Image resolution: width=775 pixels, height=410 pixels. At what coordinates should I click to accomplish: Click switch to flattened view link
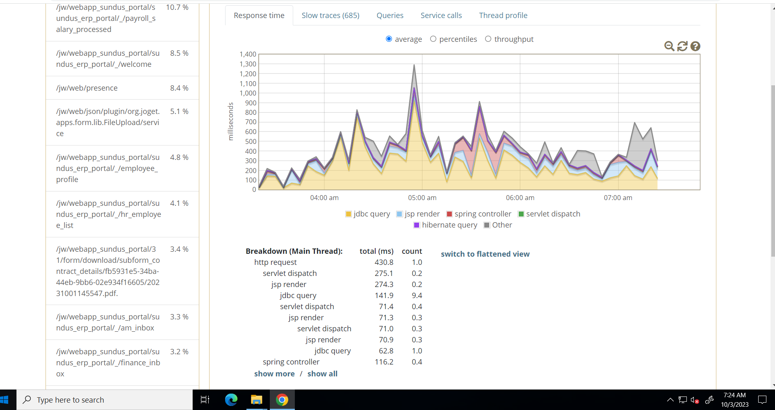click(x=485, y=254)
